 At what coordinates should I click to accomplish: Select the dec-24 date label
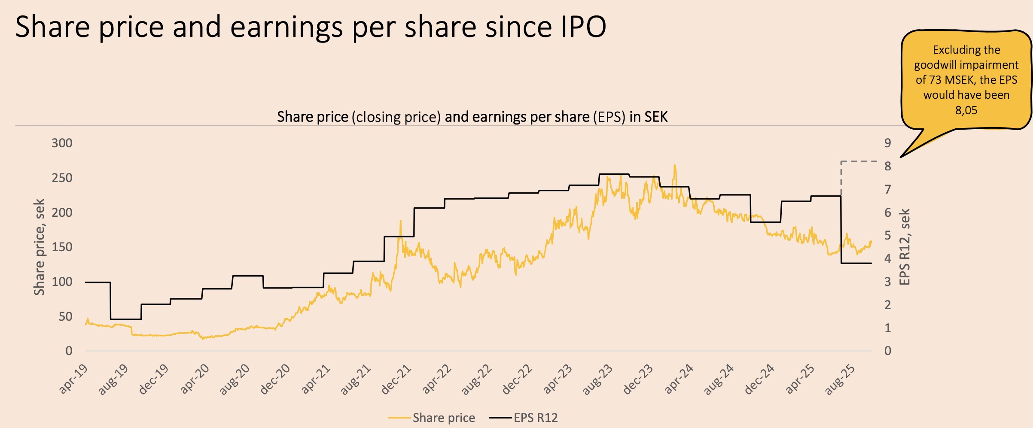[x=759, y=379]
